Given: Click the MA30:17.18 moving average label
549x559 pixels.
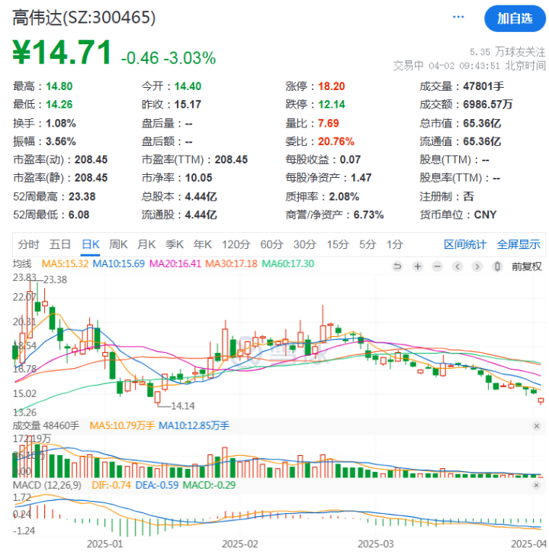Looking at the screenshot, I should (231, 263).
